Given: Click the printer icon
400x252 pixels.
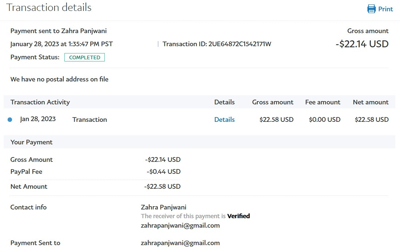Looking at the screenshot, I should [x=371, y=9].
